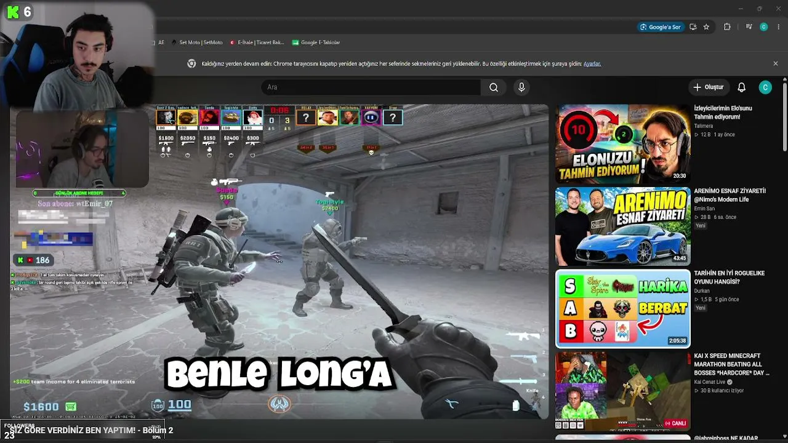Click the health shield icon showing 100
The width and height of the screenshot is (788, 443).
[158, 405]
